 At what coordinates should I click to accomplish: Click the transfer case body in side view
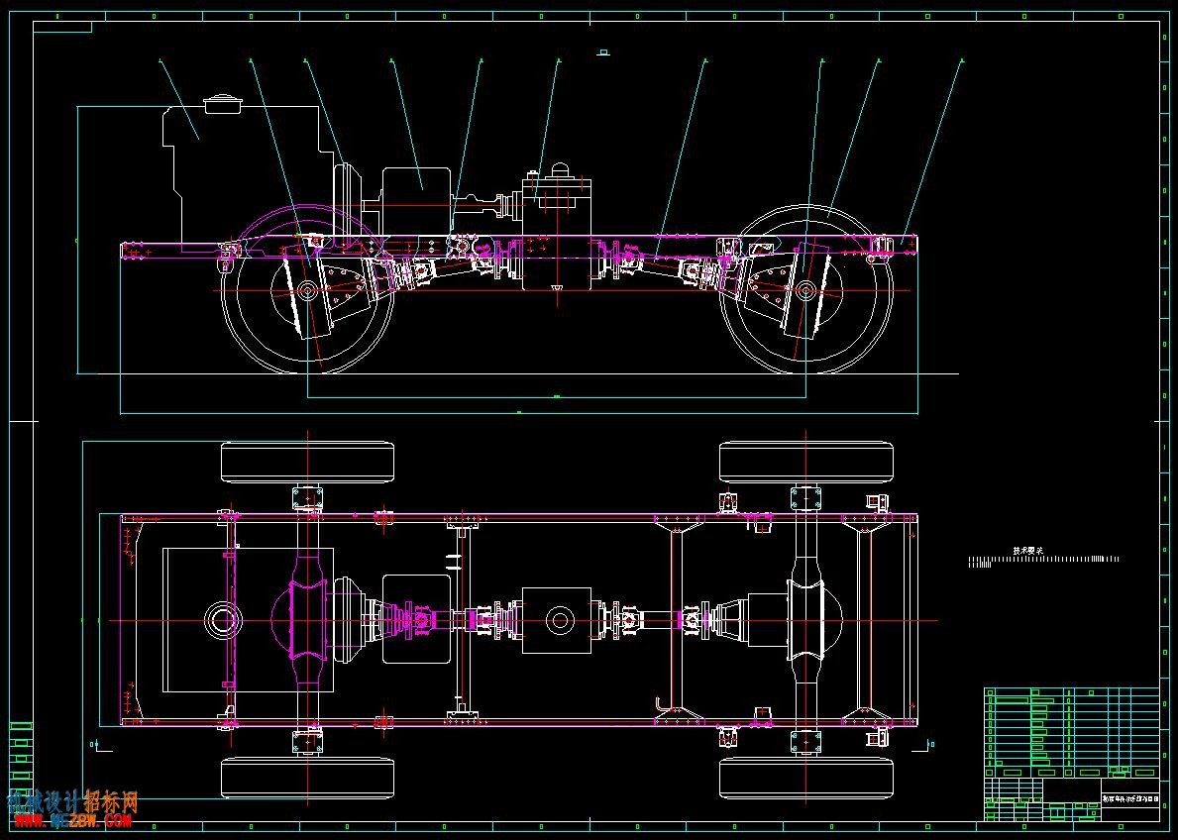557,233
